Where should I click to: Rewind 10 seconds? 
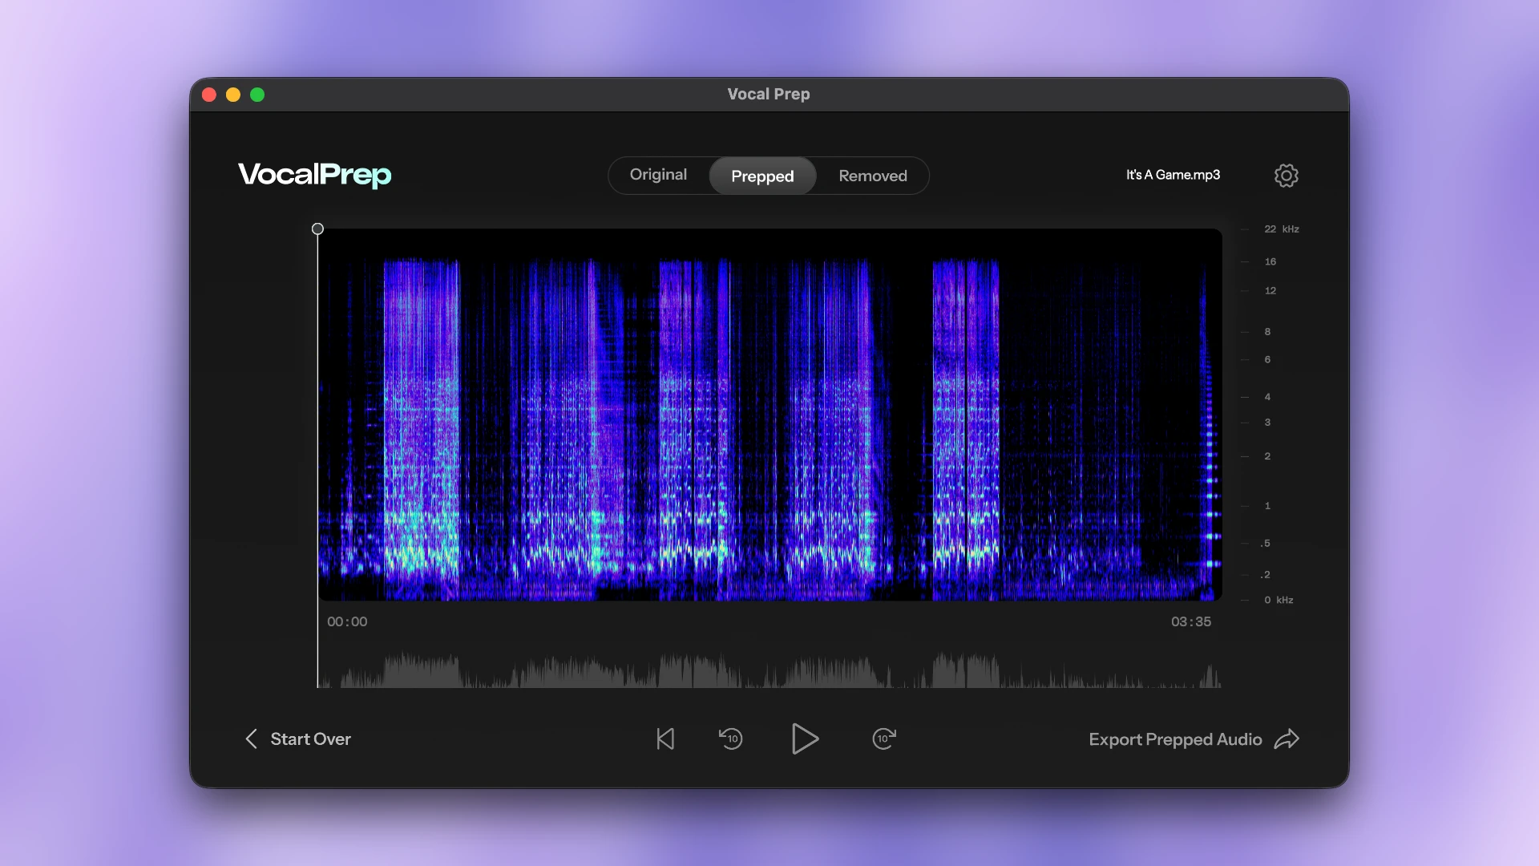pos(730,739)
